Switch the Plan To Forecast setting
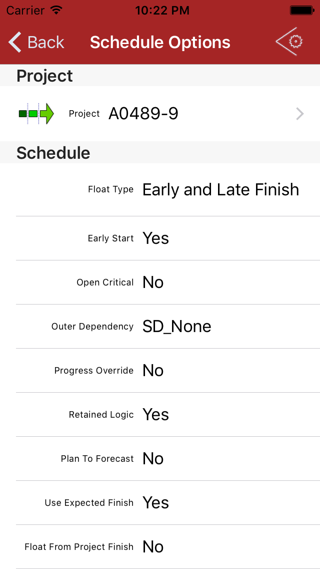 153,459
